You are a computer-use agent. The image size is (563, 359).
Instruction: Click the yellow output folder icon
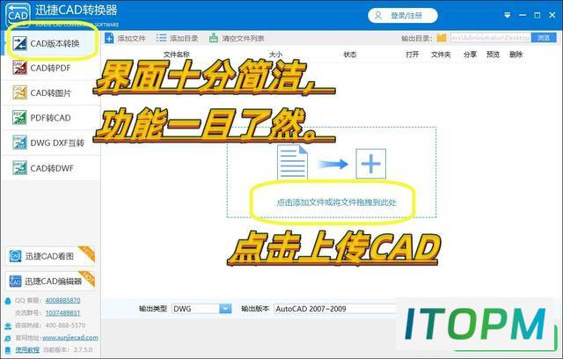coord(442,38)
